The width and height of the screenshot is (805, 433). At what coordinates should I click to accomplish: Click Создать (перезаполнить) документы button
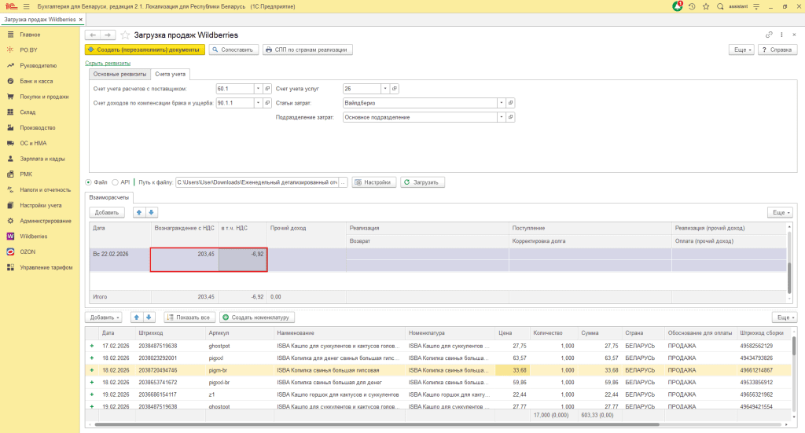point(145,50)
